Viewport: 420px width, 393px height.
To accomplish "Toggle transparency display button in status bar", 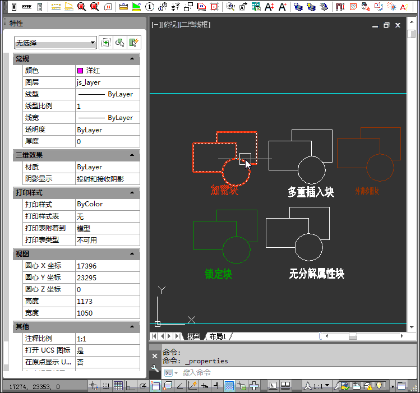I will pos(229,386).
